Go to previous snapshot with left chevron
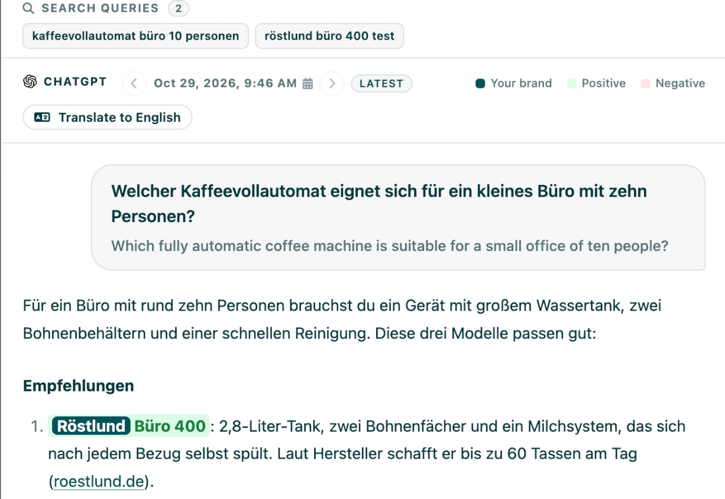This screenshot has height=499, width=725. [x=134, y=83]
